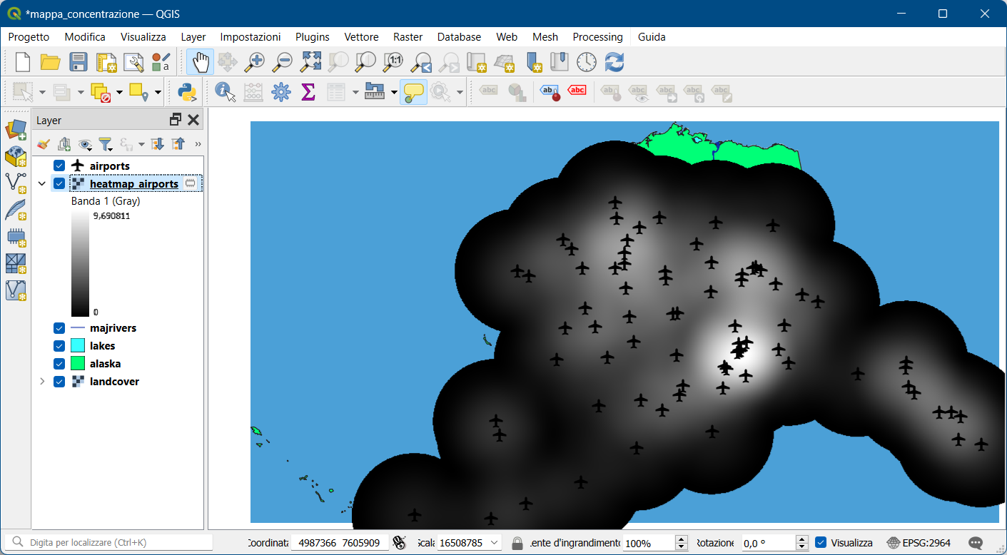Open Layer Styling Panel brush icon
Viewport: 1007px width, 555px height.
pyautogui.click(x=44, y=144)
